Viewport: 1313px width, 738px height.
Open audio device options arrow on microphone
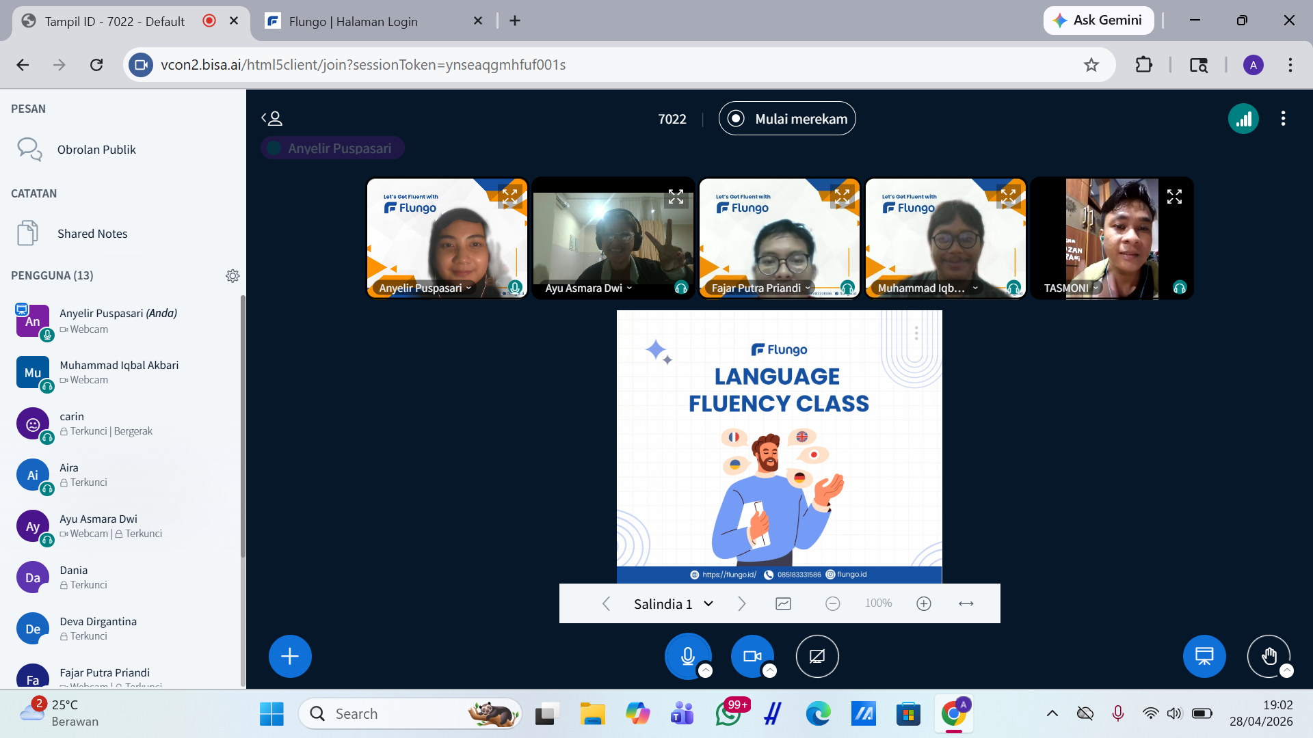click(705, 671)
